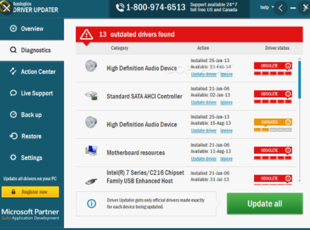Open Live Support from the sidebar
The image size is (310, 230).
click(x=32, y=93)
